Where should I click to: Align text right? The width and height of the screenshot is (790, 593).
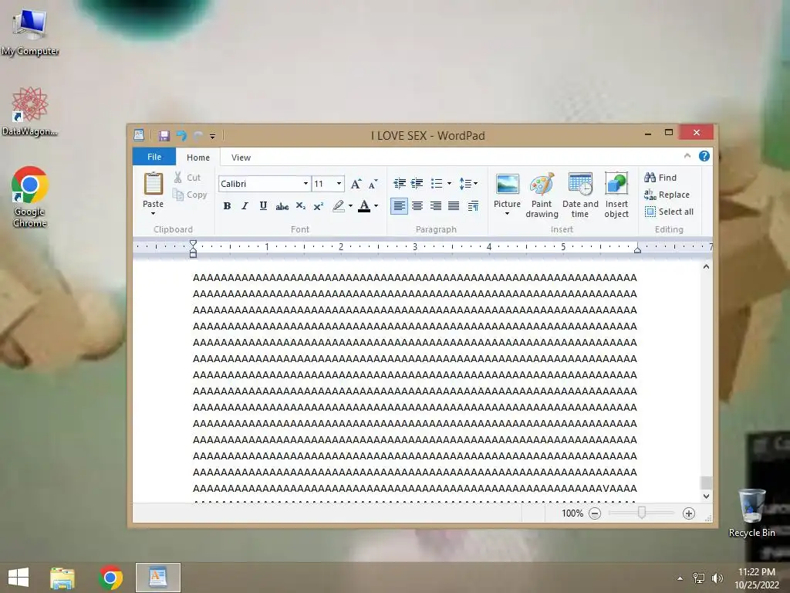pyautogui.click(x=435, y=205)
